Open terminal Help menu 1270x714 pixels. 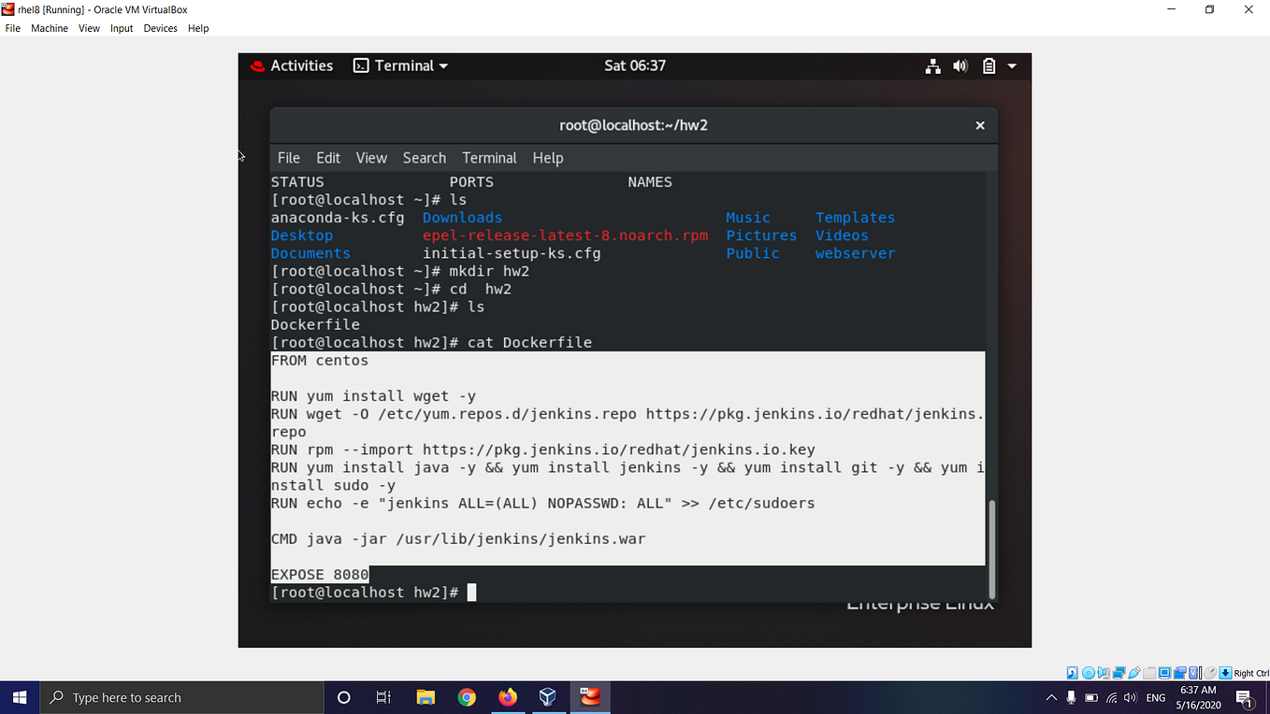(x=548, y=158)
